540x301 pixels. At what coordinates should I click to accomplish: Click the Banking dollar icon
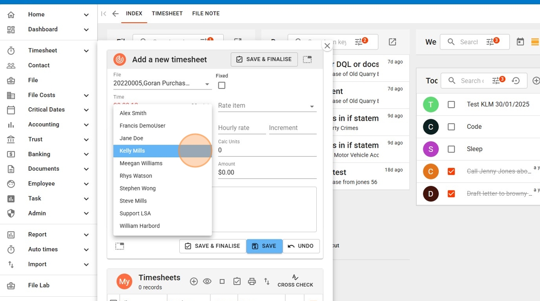(11, 154)
